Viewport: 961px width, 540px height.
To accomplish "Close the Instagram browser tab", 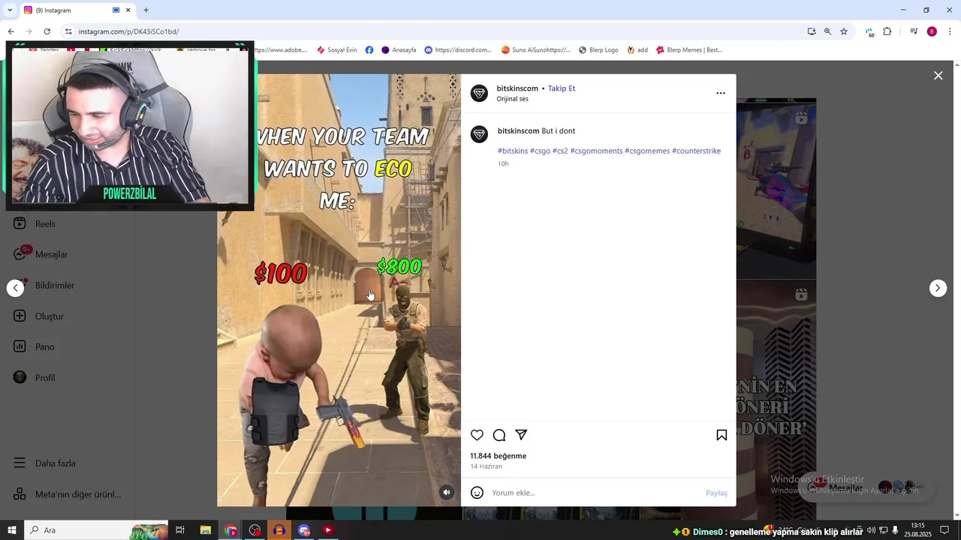I will [128, 10].
